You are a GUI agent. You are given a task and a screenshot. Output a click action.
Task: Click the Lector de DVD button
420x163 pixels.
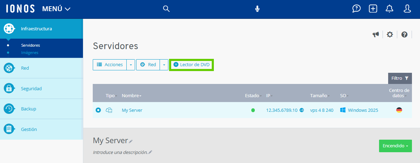click(x=191, y=65)
